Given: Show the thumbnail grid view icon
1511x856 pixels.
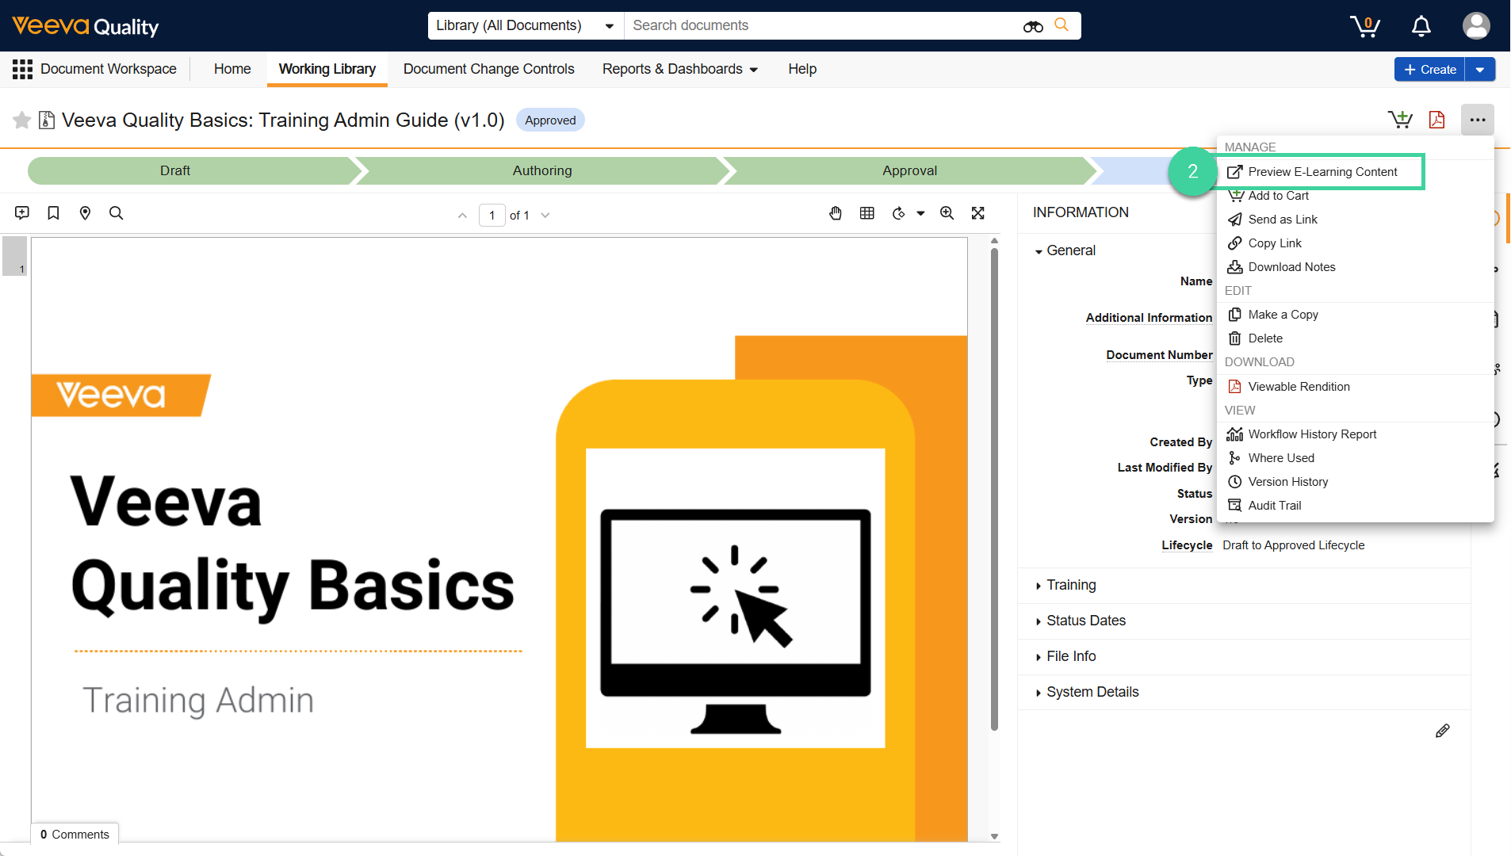Looking at the screenshot, I should tap(867, 213).
